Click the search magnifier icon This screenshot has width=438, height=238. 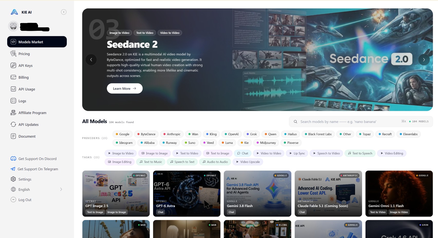point(295,122)
